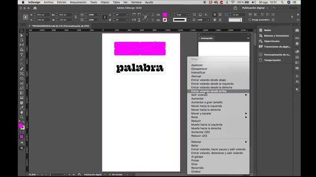The height and width of the screenshot is (177, 316).
Task: Click the Adobe Stock search field
Action: (x=285, y=8)
